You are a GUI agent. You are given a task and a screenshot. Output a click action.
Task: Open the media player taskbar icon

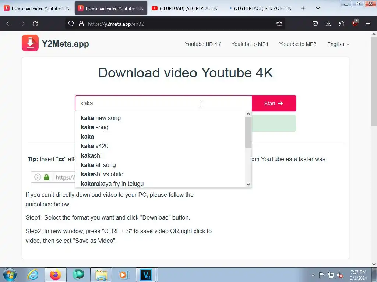[124, 275]
